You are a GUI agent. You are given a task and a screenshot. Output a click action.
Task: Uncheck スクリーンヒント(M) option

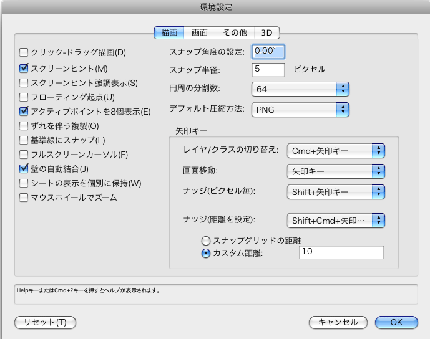[24, 68]
